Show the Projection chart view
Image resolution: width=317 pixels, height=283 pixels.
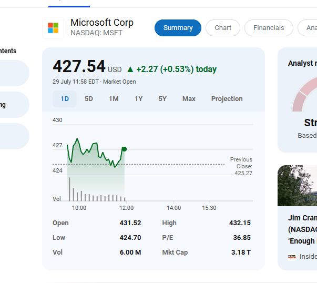(227, 99)
